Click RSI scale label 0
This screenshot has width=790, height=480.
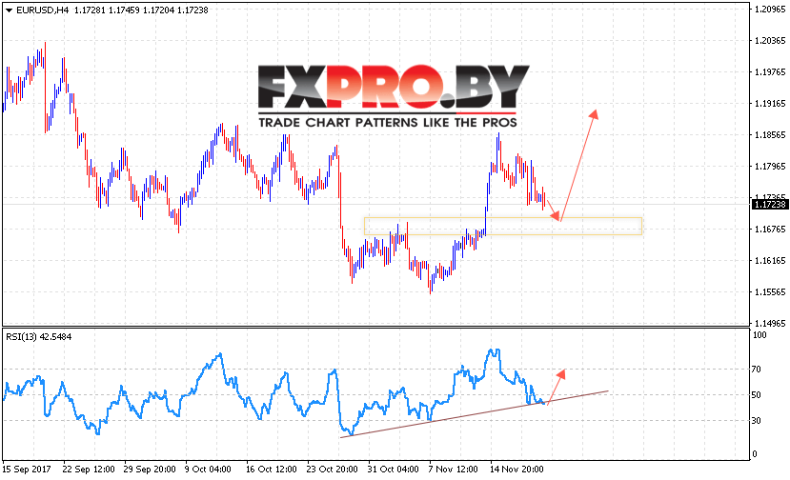754,453
